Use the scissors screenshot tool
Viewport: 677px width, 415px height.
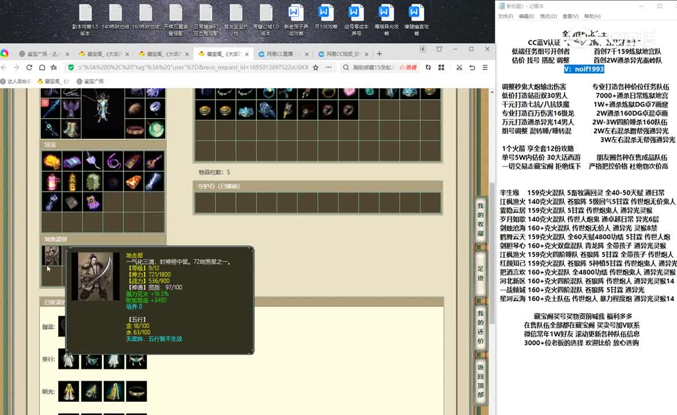(459, 67)
